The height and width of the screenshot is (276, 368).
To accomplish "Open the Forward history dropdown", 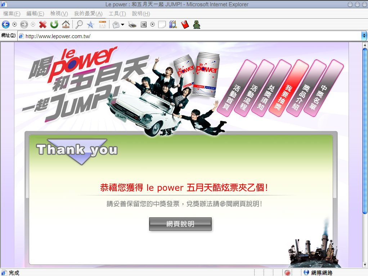I will click(x=33, y=24).
